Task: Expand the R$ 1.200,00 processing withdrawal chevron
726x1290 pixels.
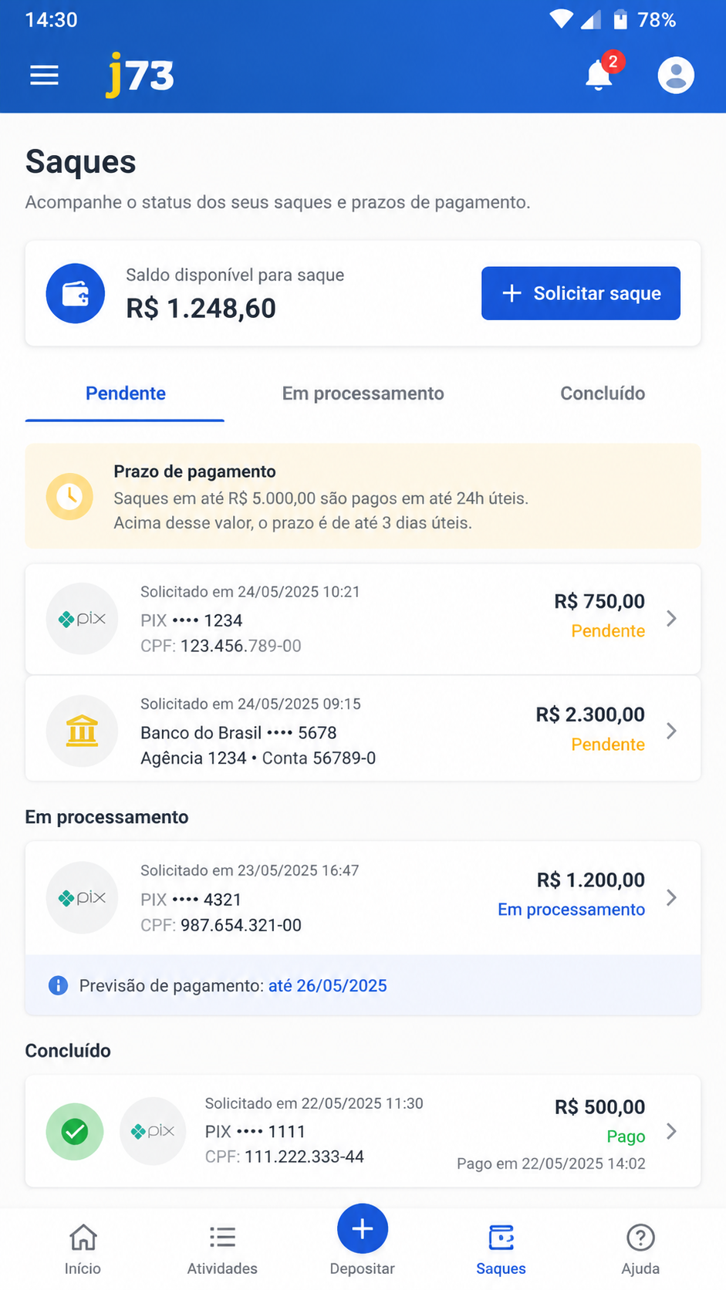Action: (671, 897)
